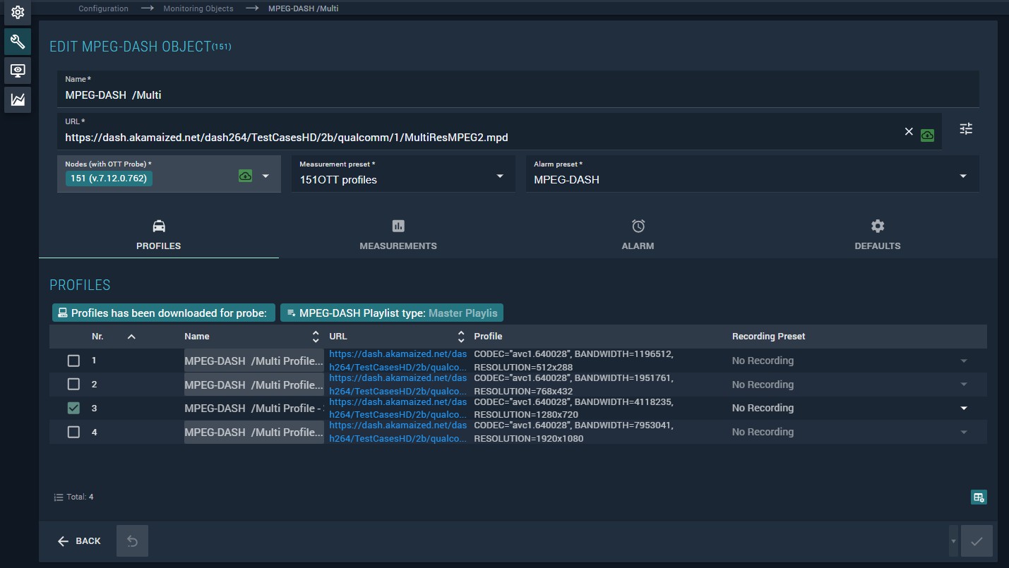Check the checkbox for profile 1
This screenshot has height=568, width=1009.
click(73, 361)
